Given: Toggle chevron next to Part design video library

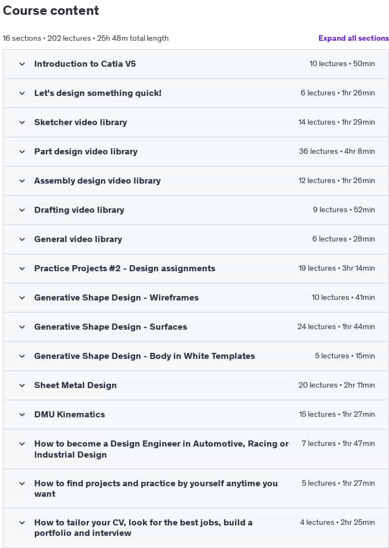Looking at the screenshot, I should click(x=22, y=152).
